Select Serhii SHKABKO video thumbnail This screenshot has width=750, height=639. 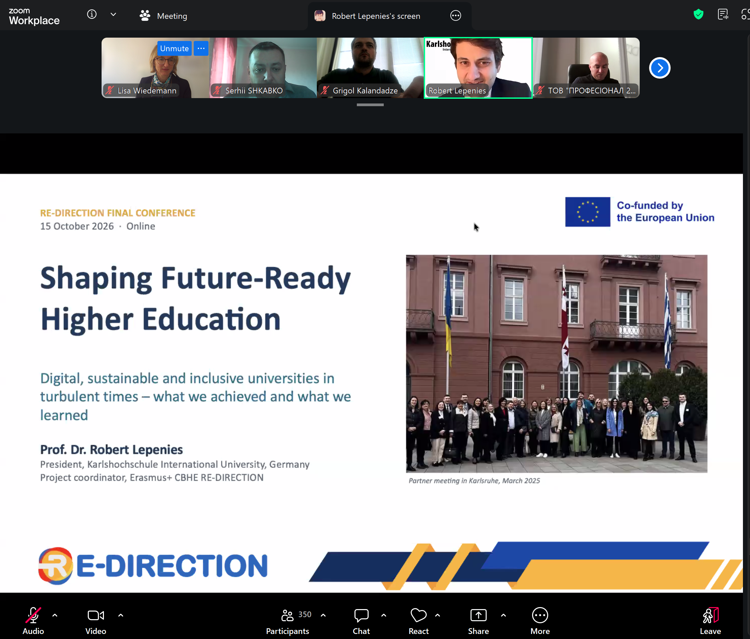pyautogui.click(x=263, y=68)
